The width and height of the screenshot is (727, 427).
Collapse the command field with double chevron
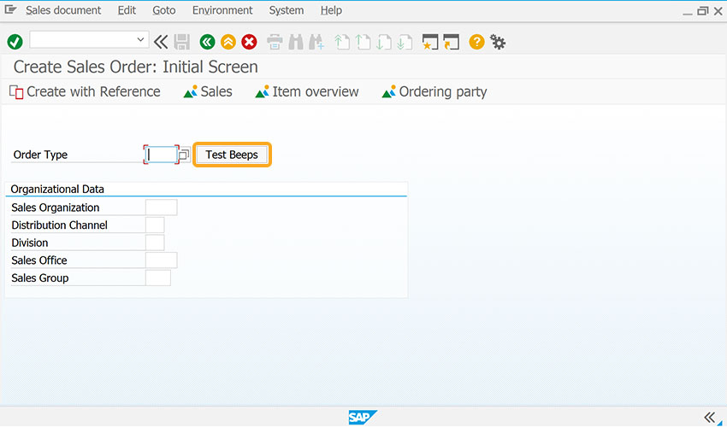point(161,42)
